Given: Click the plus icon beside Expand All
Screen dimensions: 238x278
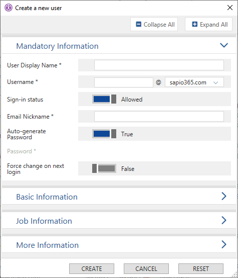Looking at the screenshot, I should click(x=195, y=24).
